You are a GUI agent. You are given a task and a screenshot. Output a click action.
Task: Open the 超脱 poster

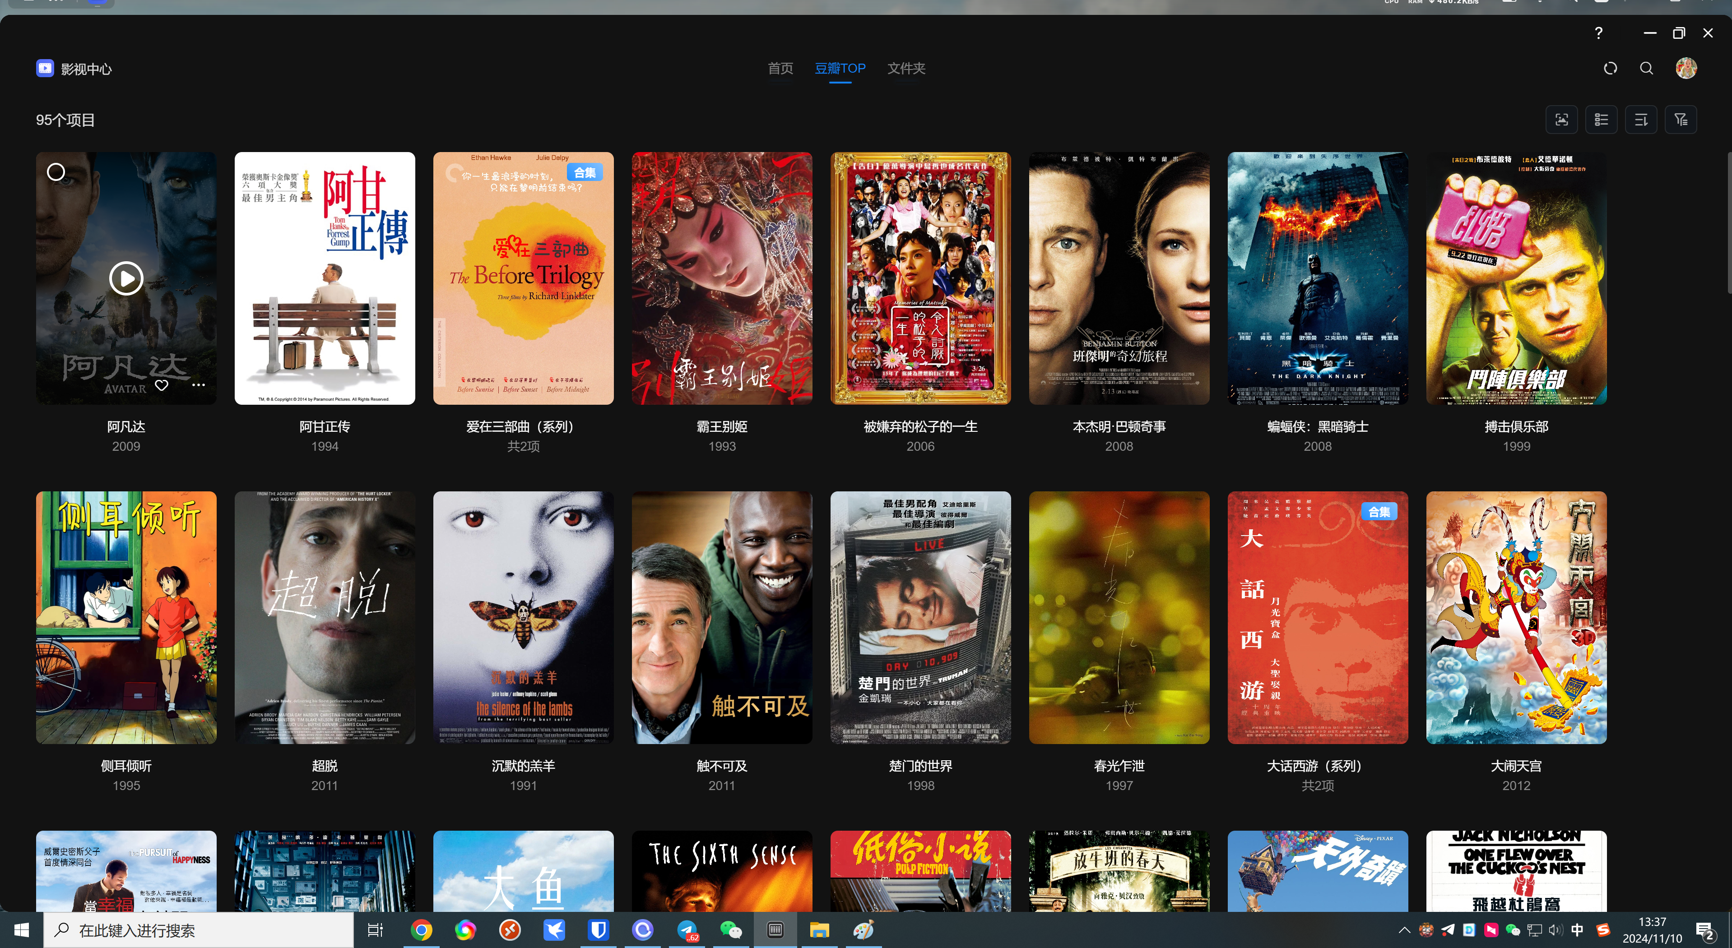(325, 617)
